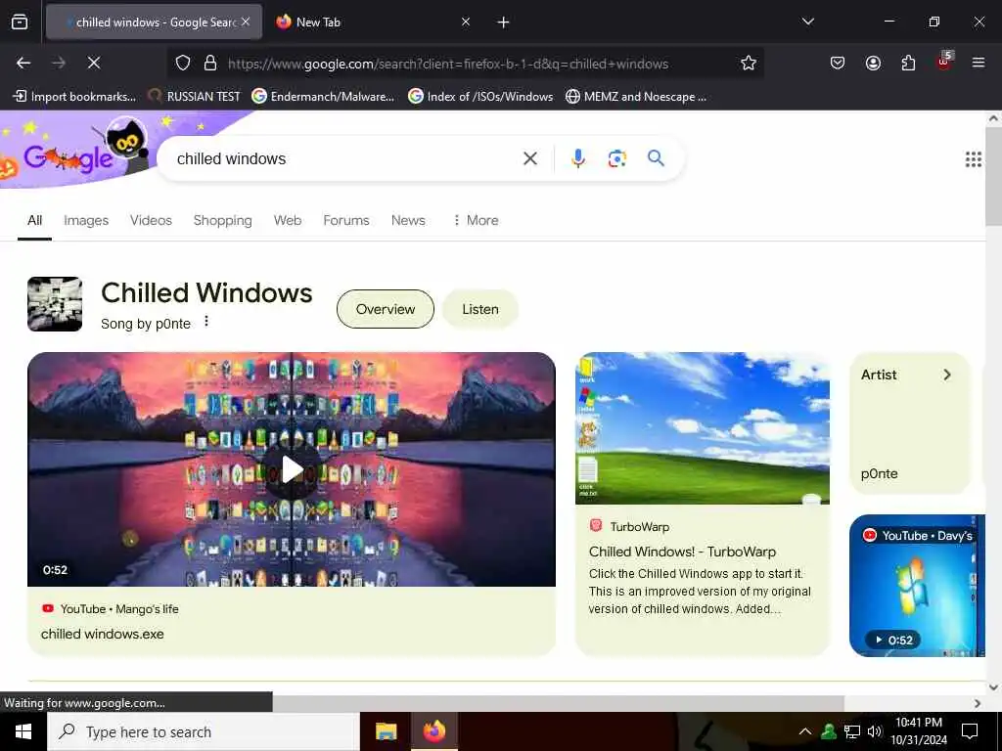1002x751 pixels.
Task: Open RUSSIAN TEST bookmark
Action: (195, 97)
